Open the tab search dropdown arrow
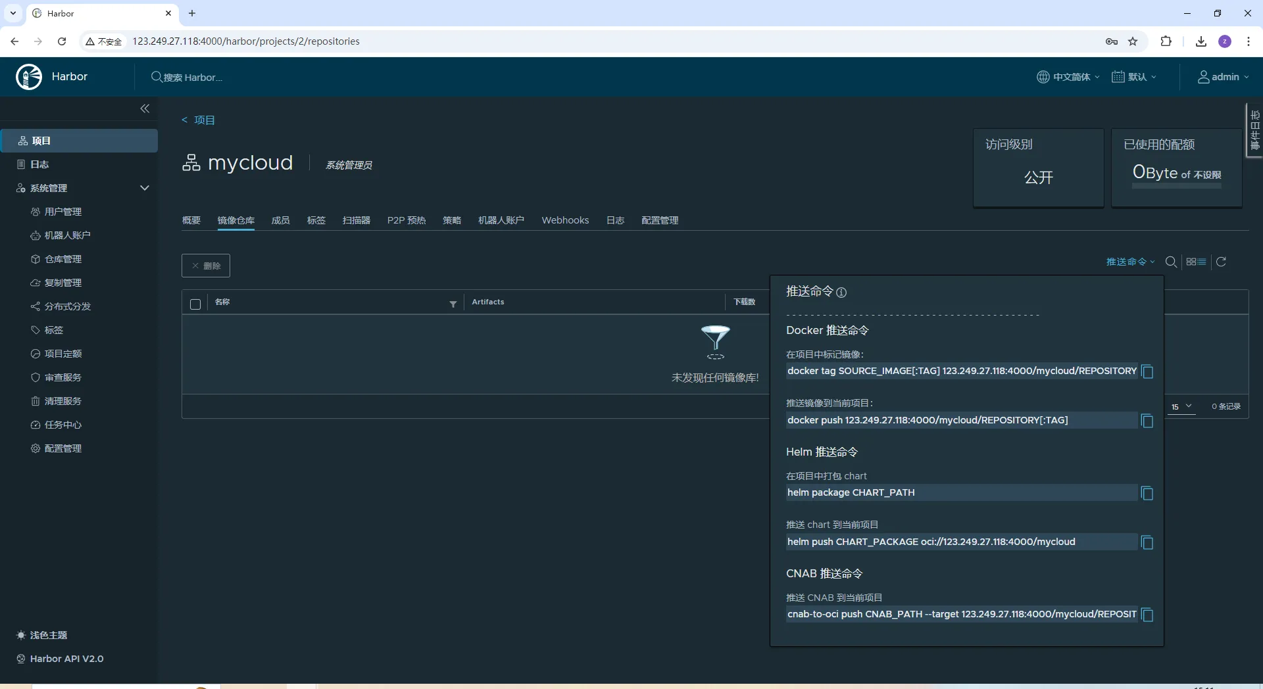1263x689 pixels. 13,13
